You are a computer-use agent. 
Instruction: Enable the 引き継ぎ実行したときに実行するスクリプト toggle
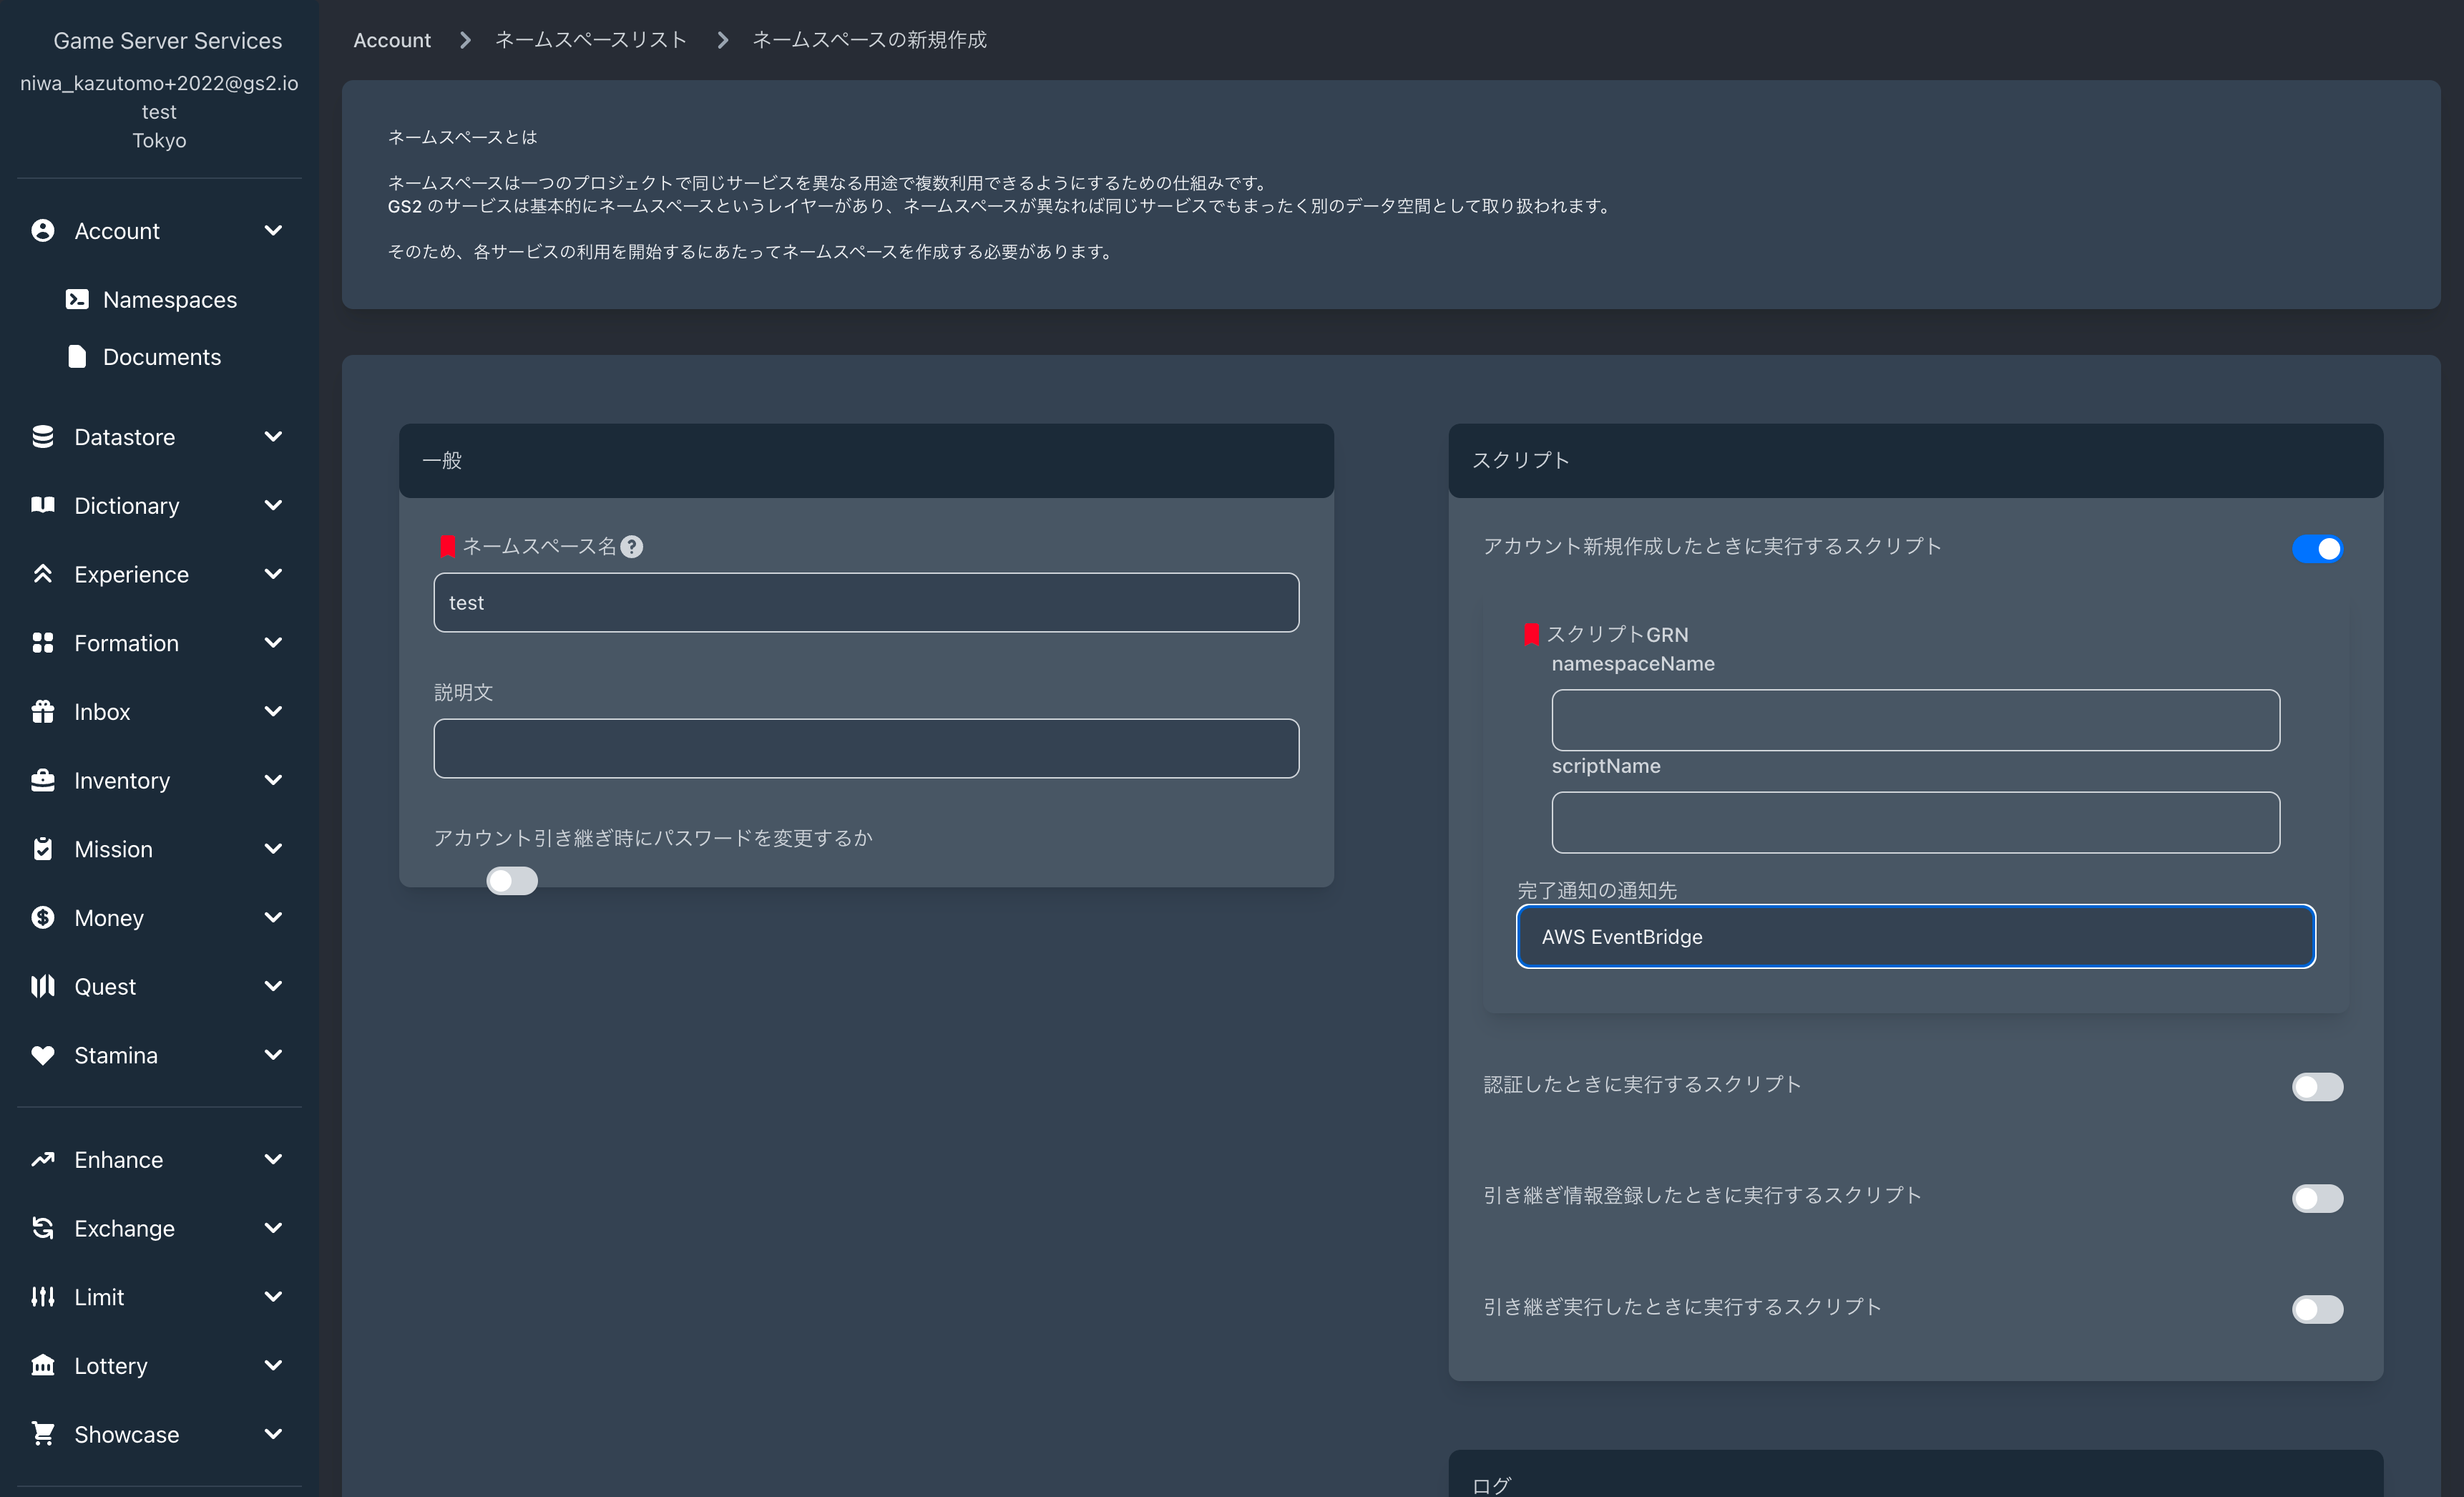click(2317, 1310)
